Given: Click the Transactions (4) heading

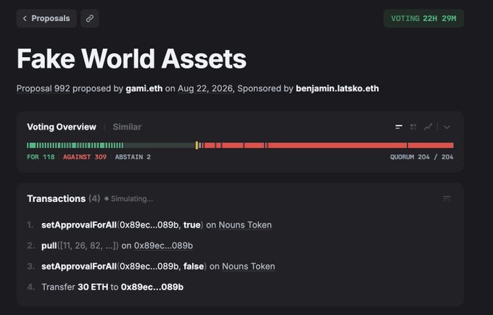Looking at the screenshot, I should pos(64,199).
